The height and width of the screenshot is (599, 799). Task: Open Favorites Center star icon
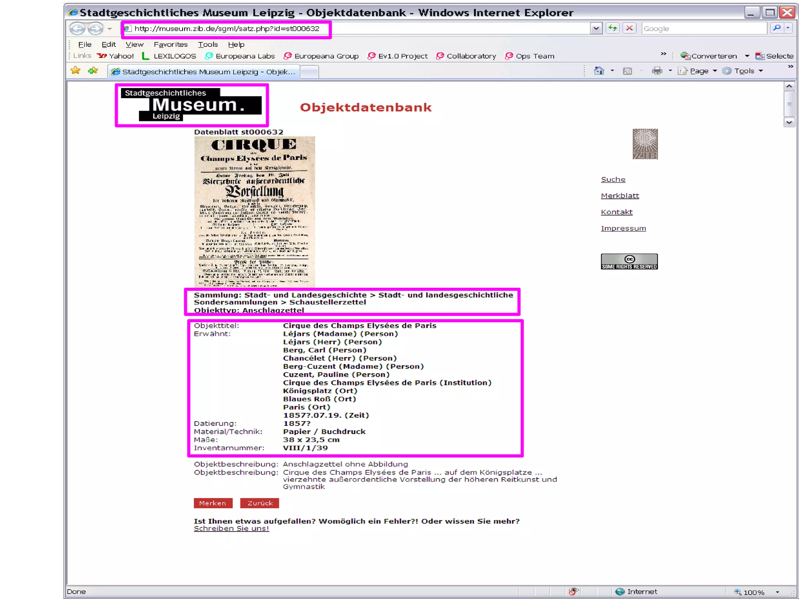click(x=76, y=71)
